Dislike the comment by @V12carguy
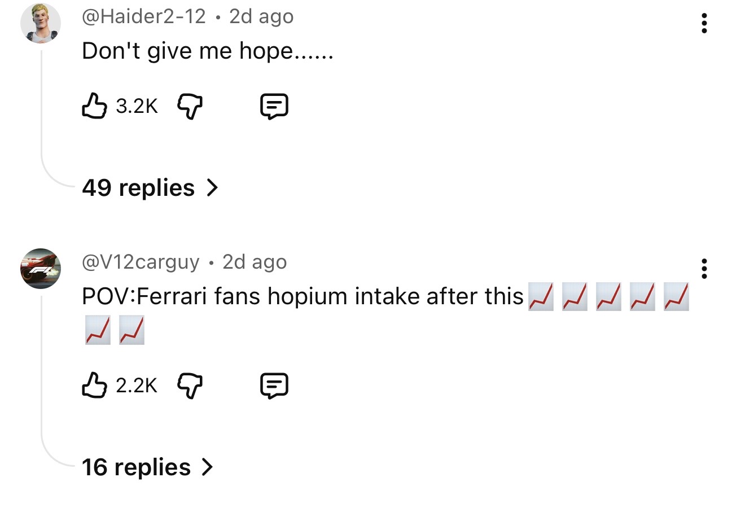745x508 pixels. 190,386
